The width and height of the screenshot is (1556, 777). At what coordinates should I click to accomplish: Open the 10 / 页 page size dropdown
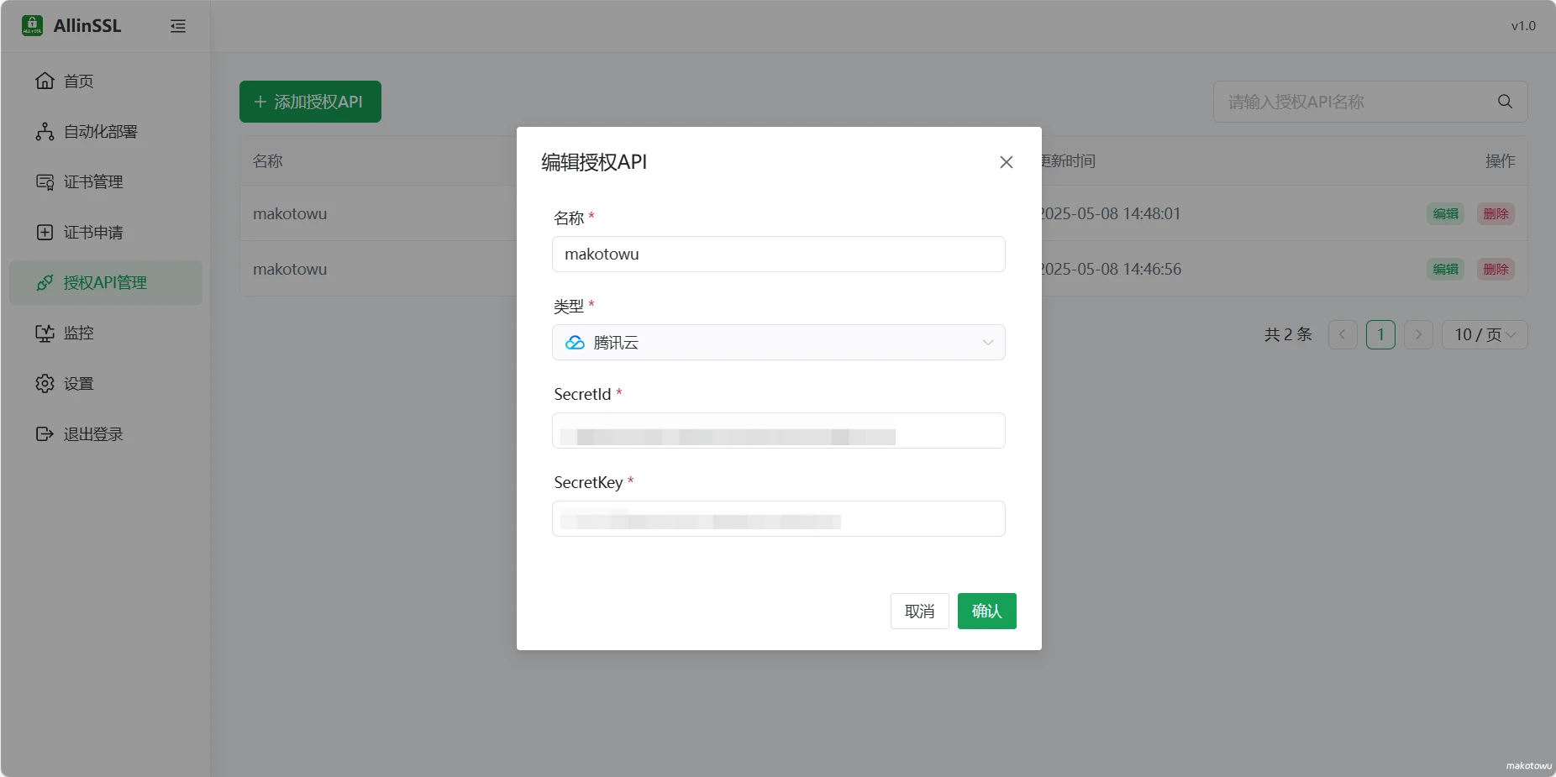[1485, 334]
